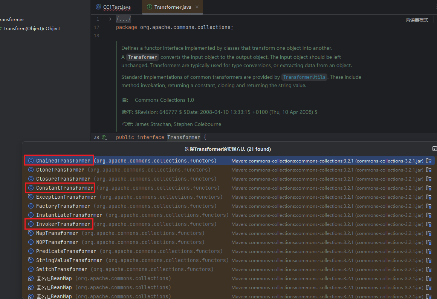Image resolution: width=437 pixels, height=299 pixels.
Task: Click the ChainedTransformer class icon
Action: [31, 161]
